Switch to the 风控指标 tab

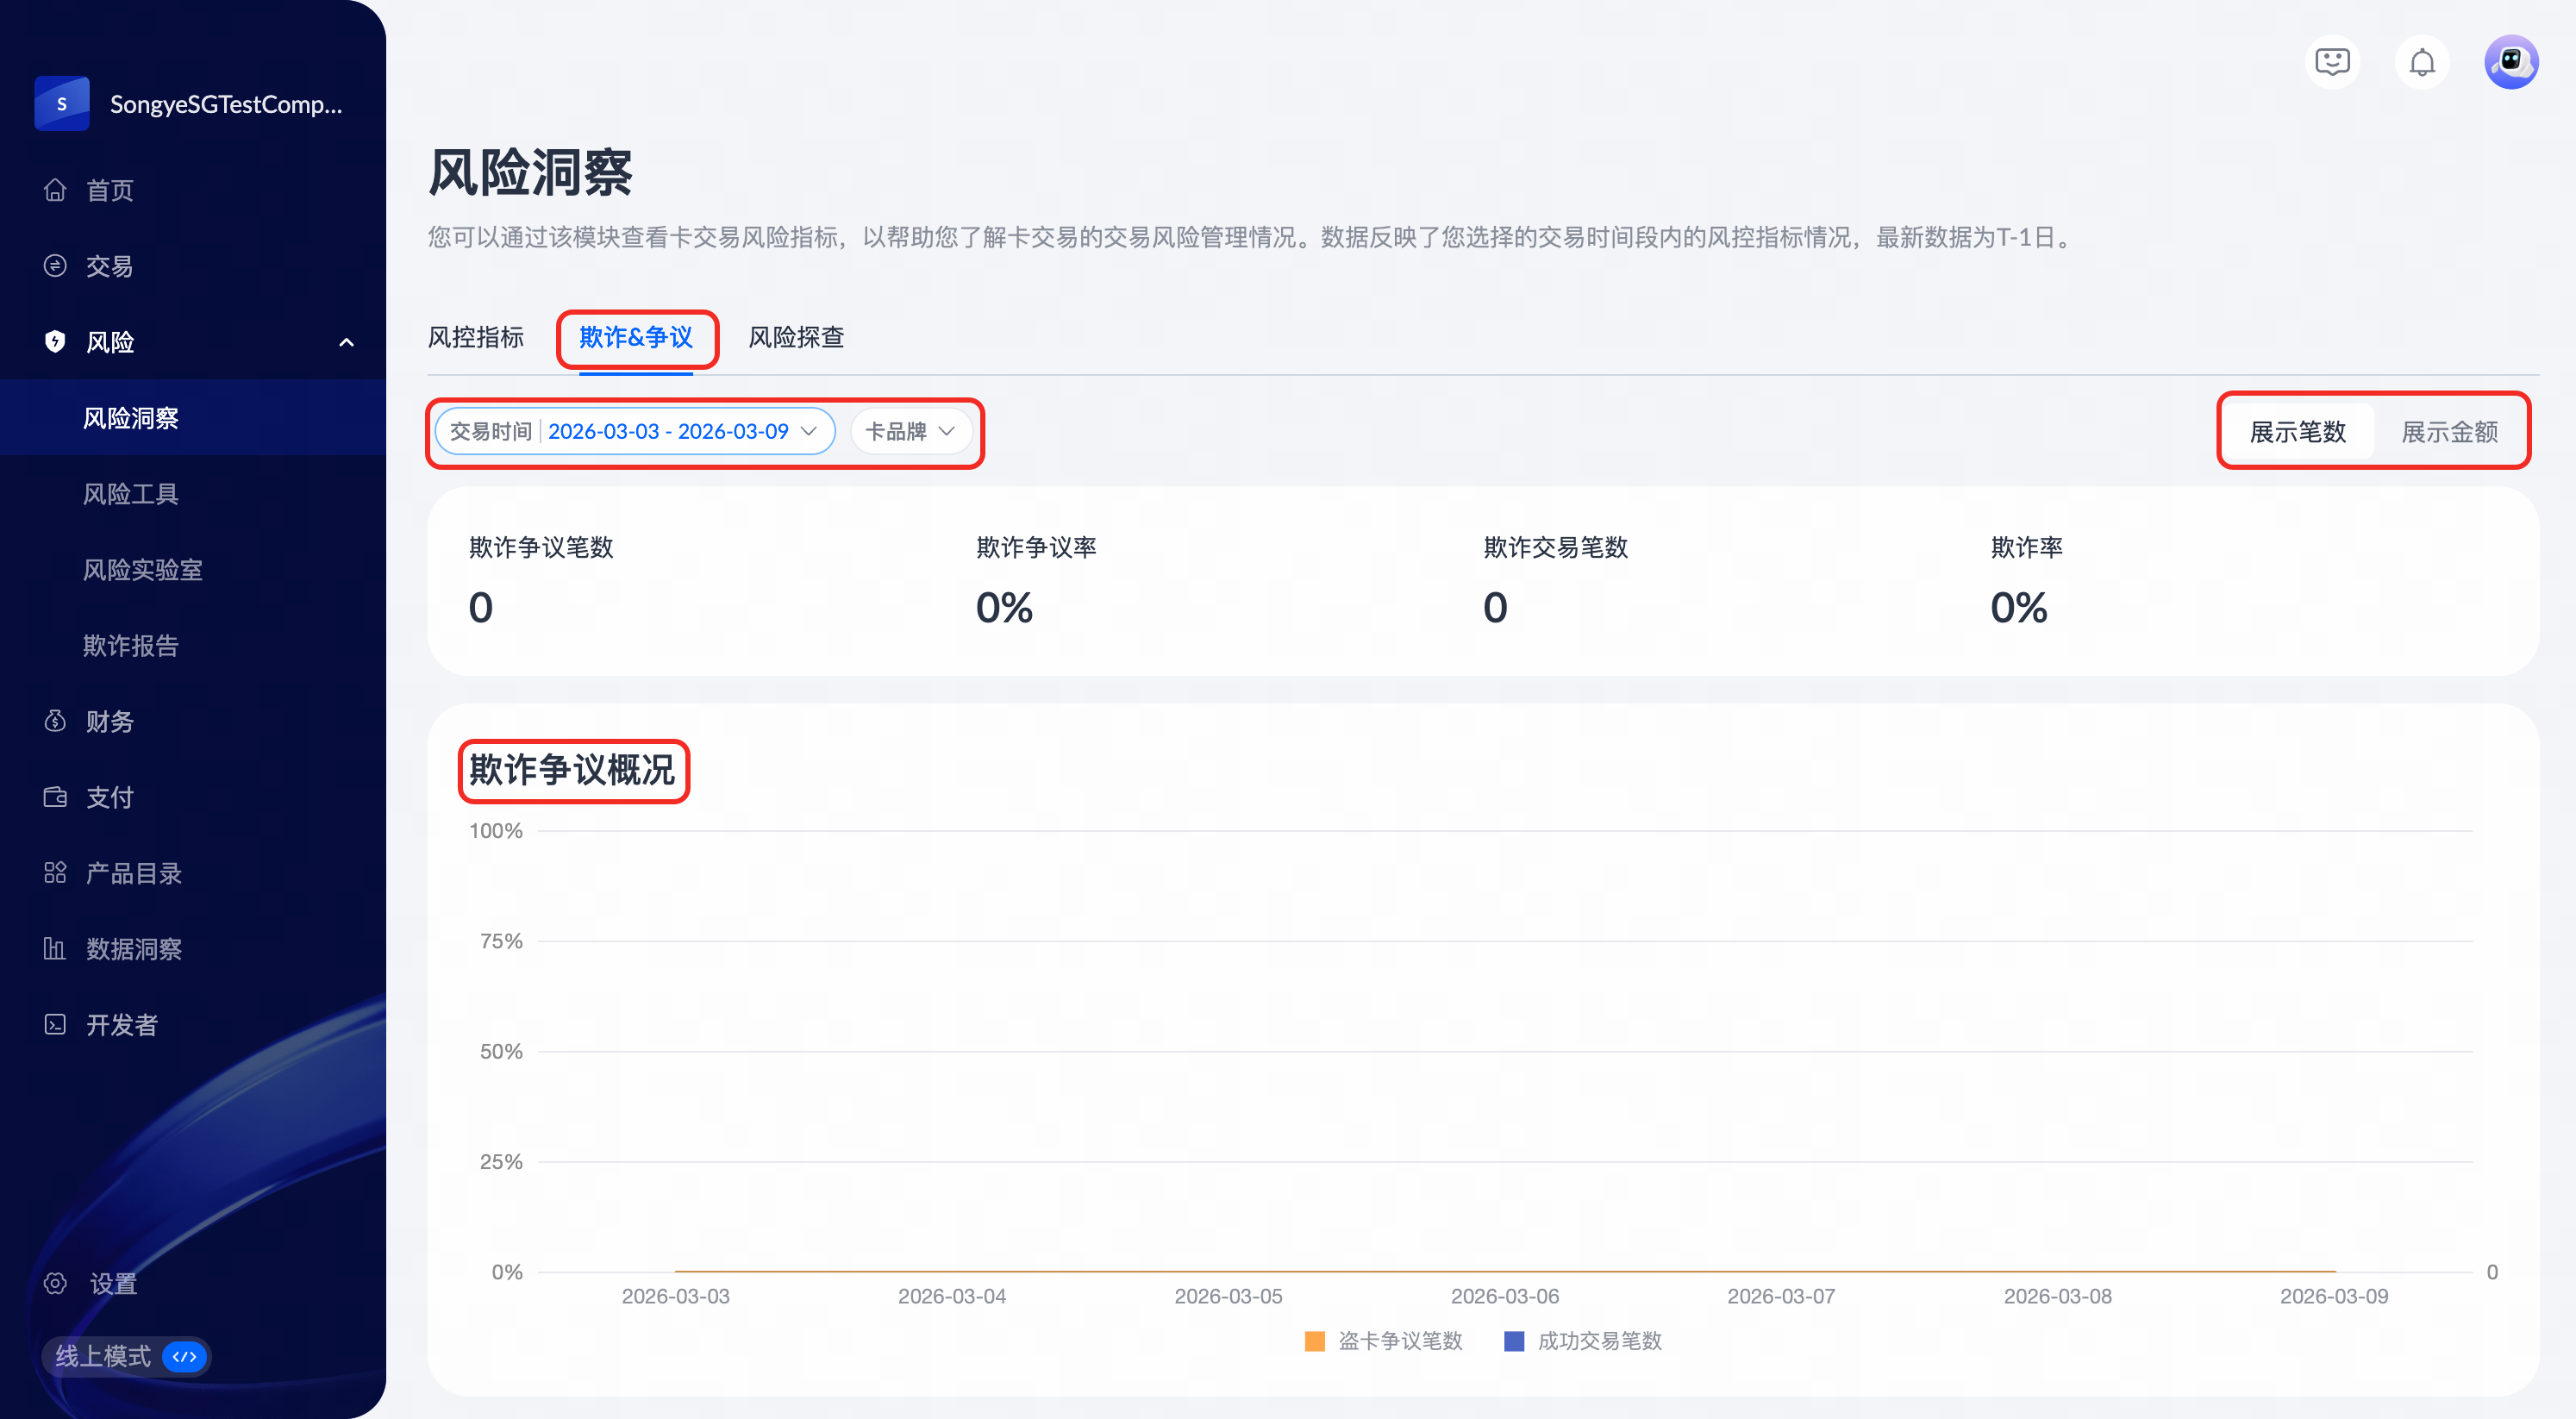(x=476, y=337)
